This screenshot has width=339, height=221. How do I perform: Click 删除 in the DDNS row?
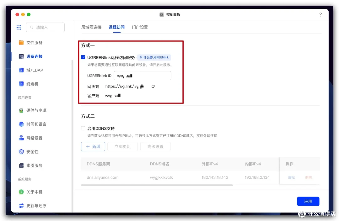(309, 177)
